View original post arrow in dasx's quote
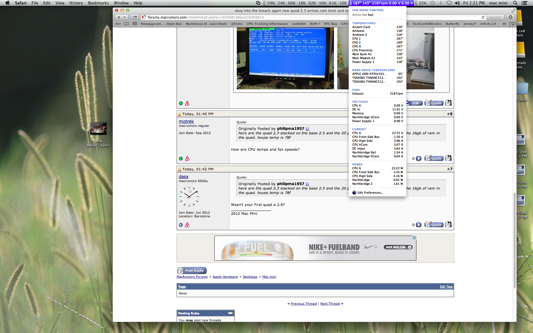Viewport: 533px width, 333px height. 307,184
